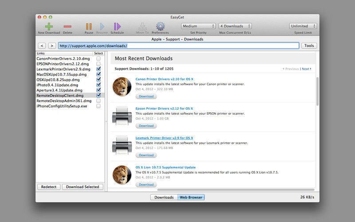The image size is (355, 222).
Task: Click the Redetect button
Action: [49, 187]
